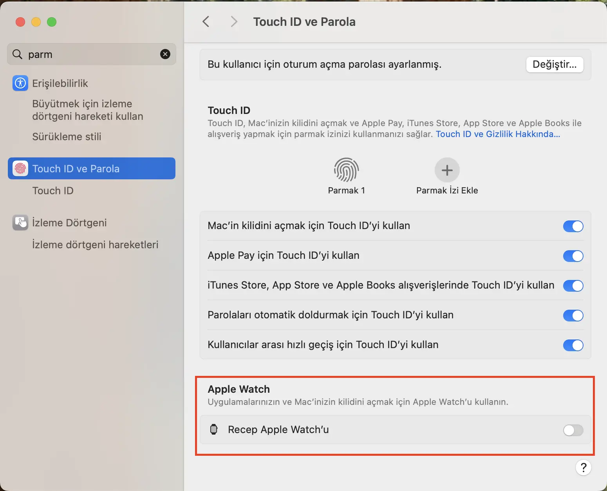The height and width of the screenshot is (491, 607).
Task: Open Sürükleme stili search result
Action: coord(67,137)
